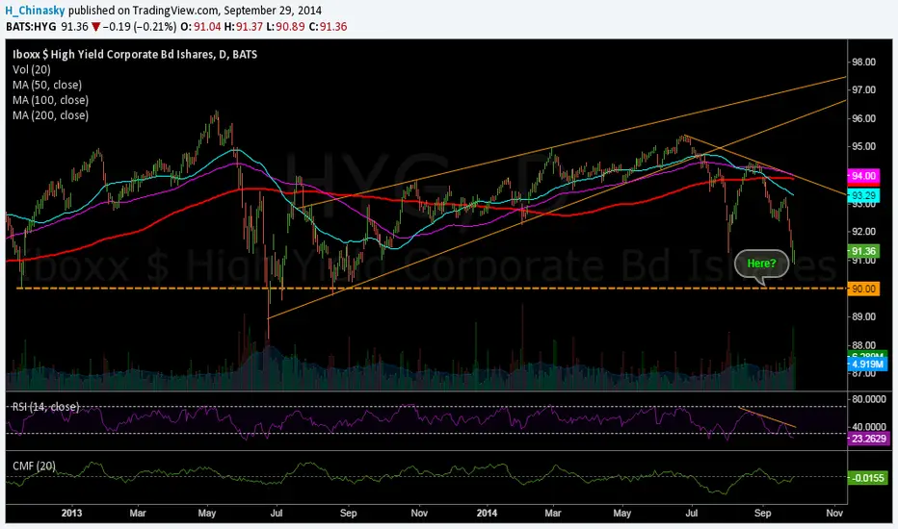The height and width of the screenshot is (529, 898).
Task: Click the orange 90.00 support price label
Action: (863, 289)
